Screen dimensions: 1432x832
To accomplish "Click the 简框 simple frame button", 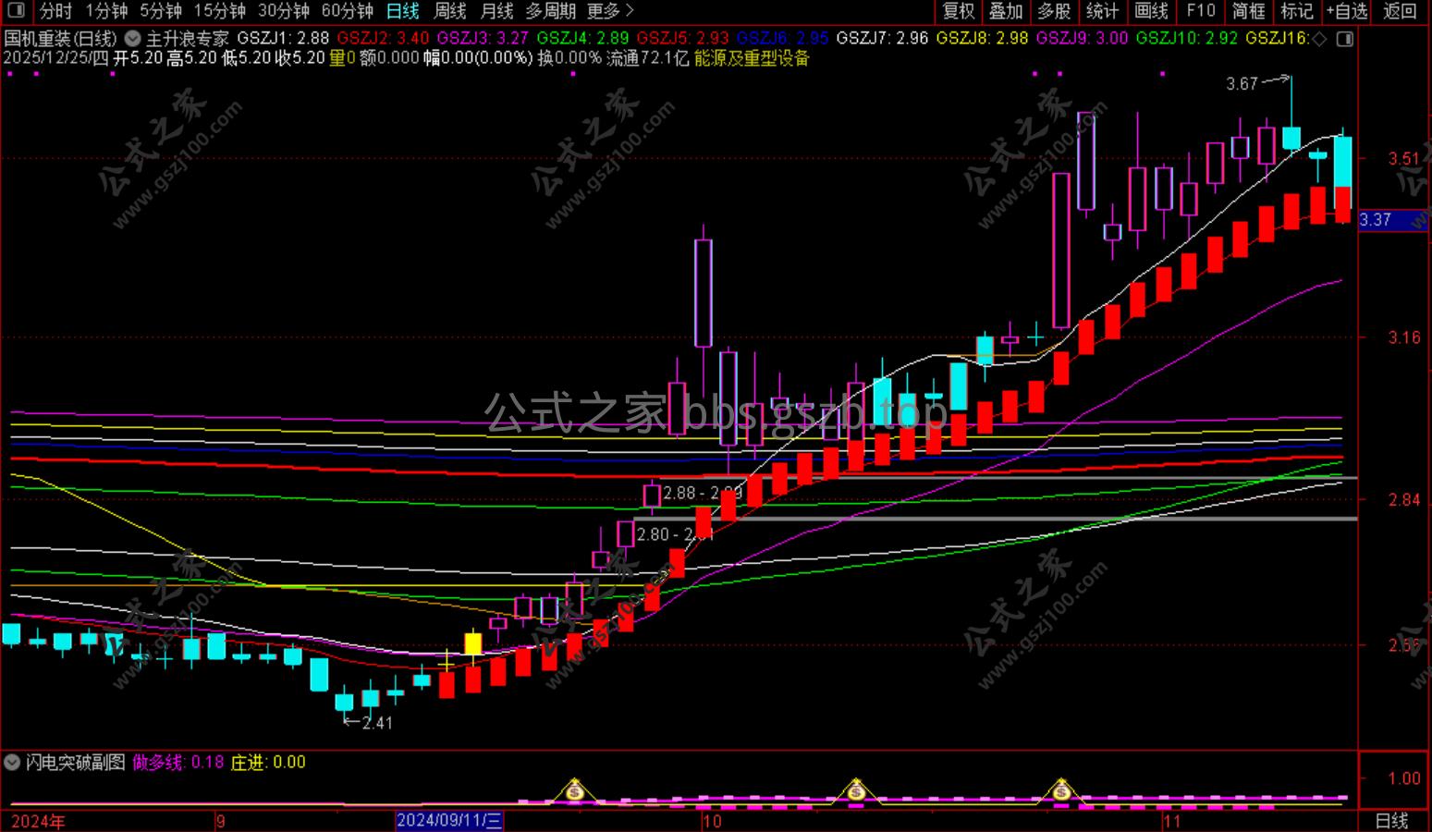I will coord(1248,11).
